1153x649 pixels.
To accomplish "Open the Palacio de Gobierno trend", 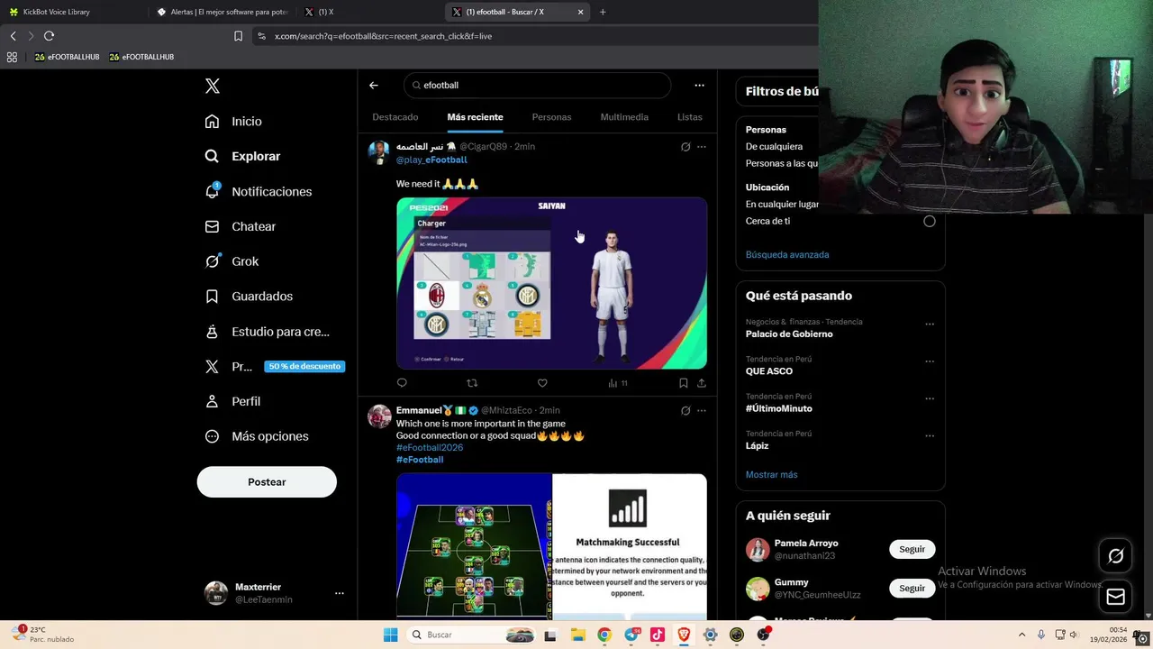I will pyautogui.click(x=789, y=334).
